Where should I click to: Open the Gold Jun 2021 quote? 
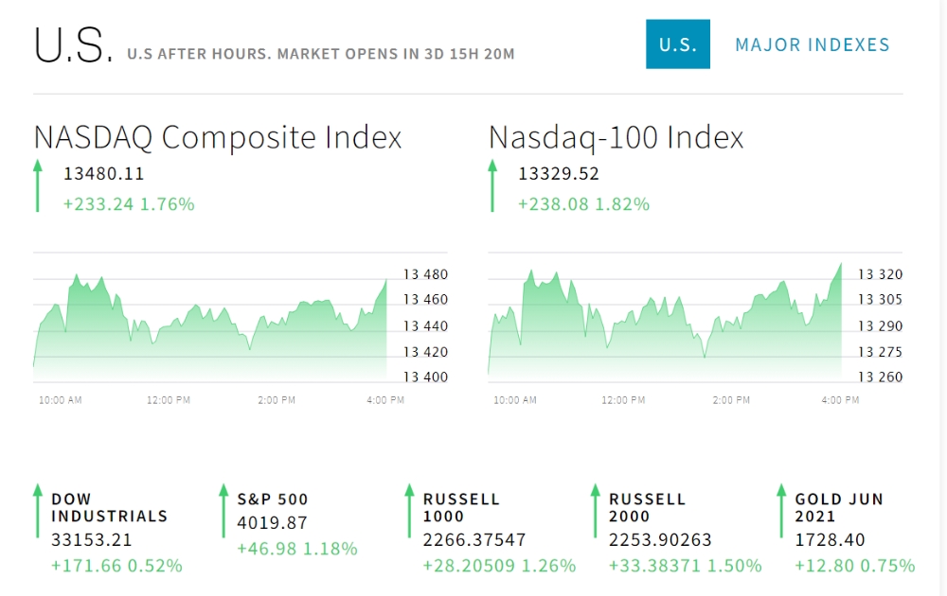coord(839,507)
